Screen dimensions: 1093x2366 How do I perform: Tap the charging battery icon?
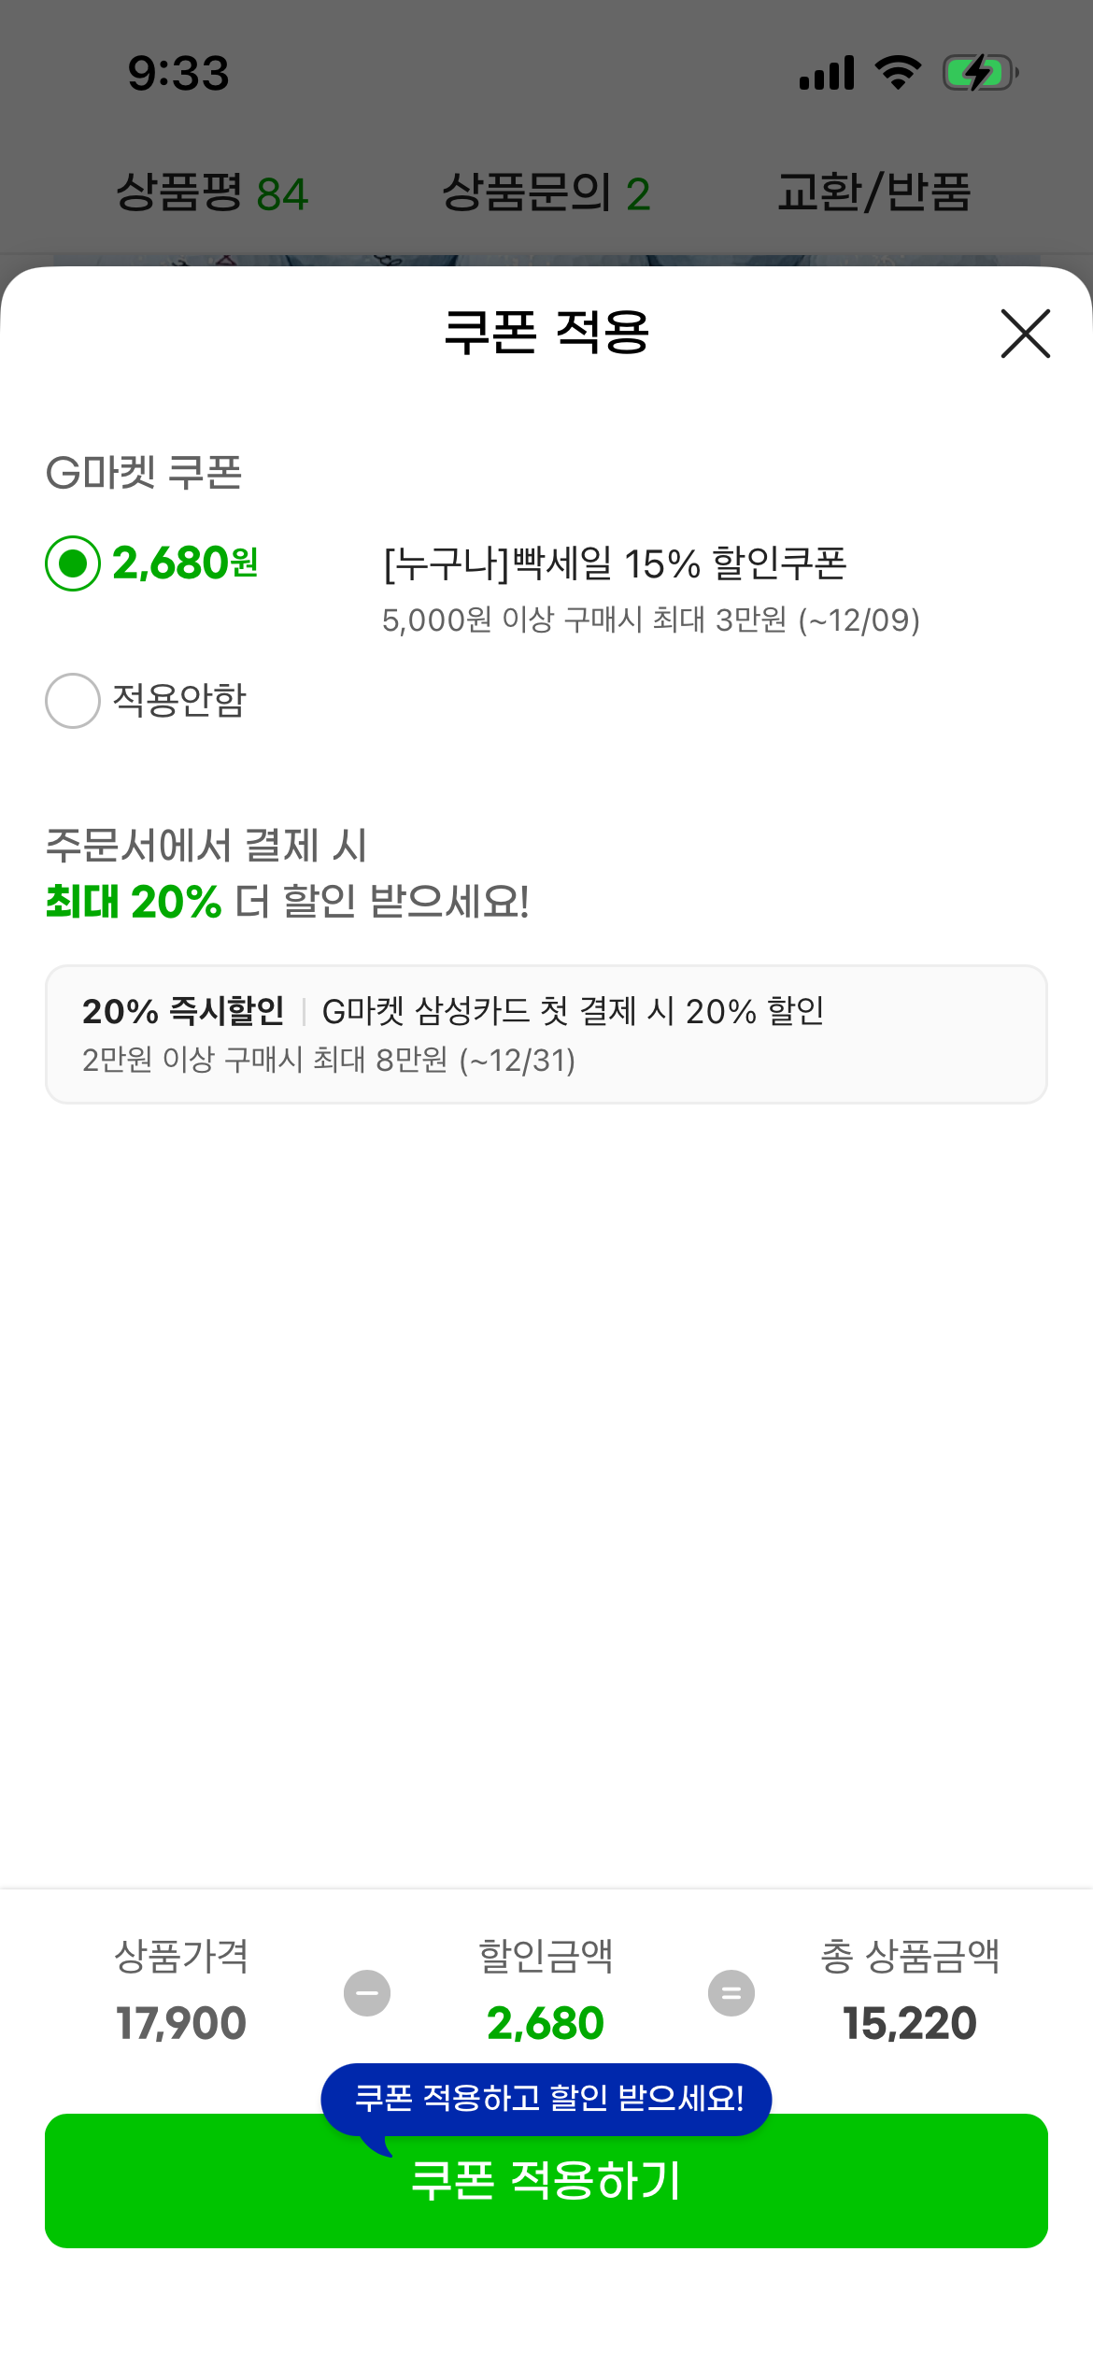pos(980,73)
